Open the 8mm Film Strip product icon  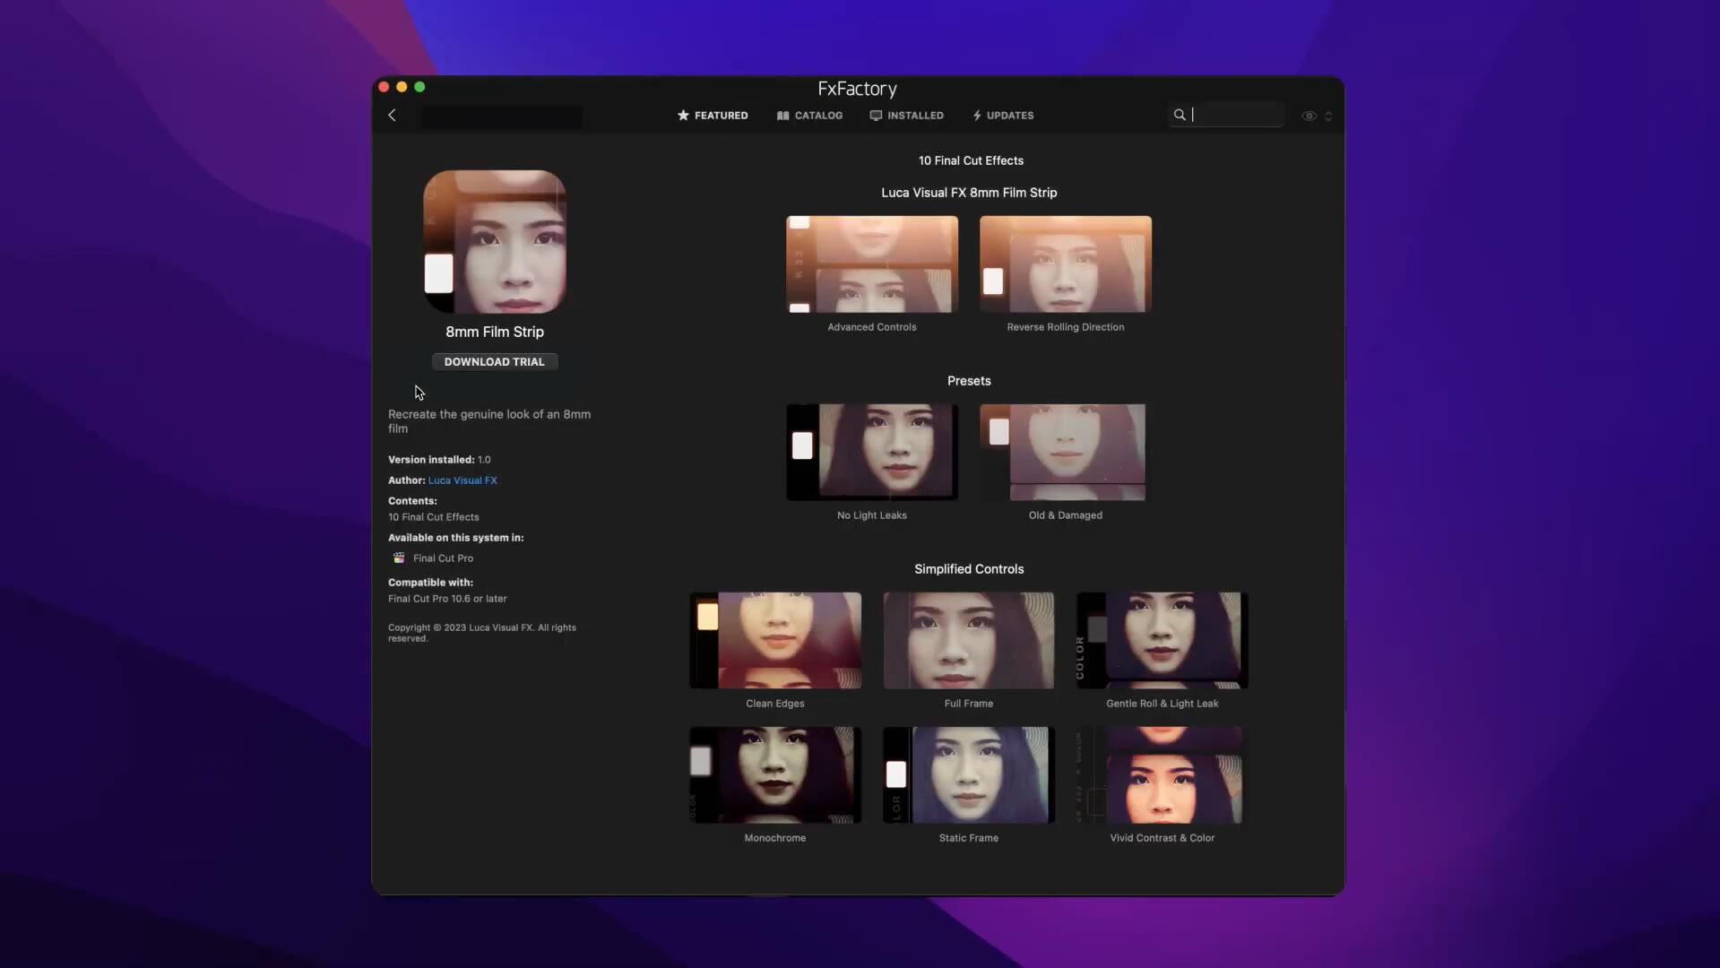(x=495, y=242)
